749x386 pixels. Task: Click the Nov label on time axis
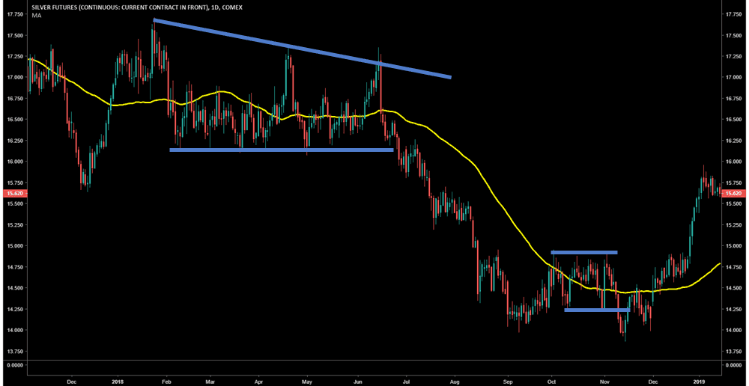(x=604, y=382)
